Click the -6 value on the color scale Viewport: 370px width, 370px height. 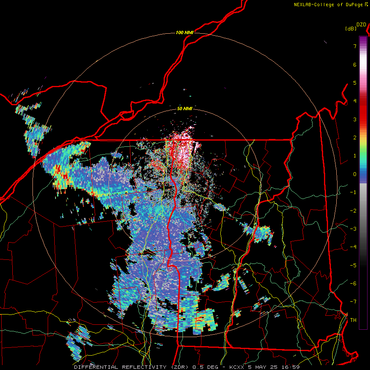(x=353, y=284)
